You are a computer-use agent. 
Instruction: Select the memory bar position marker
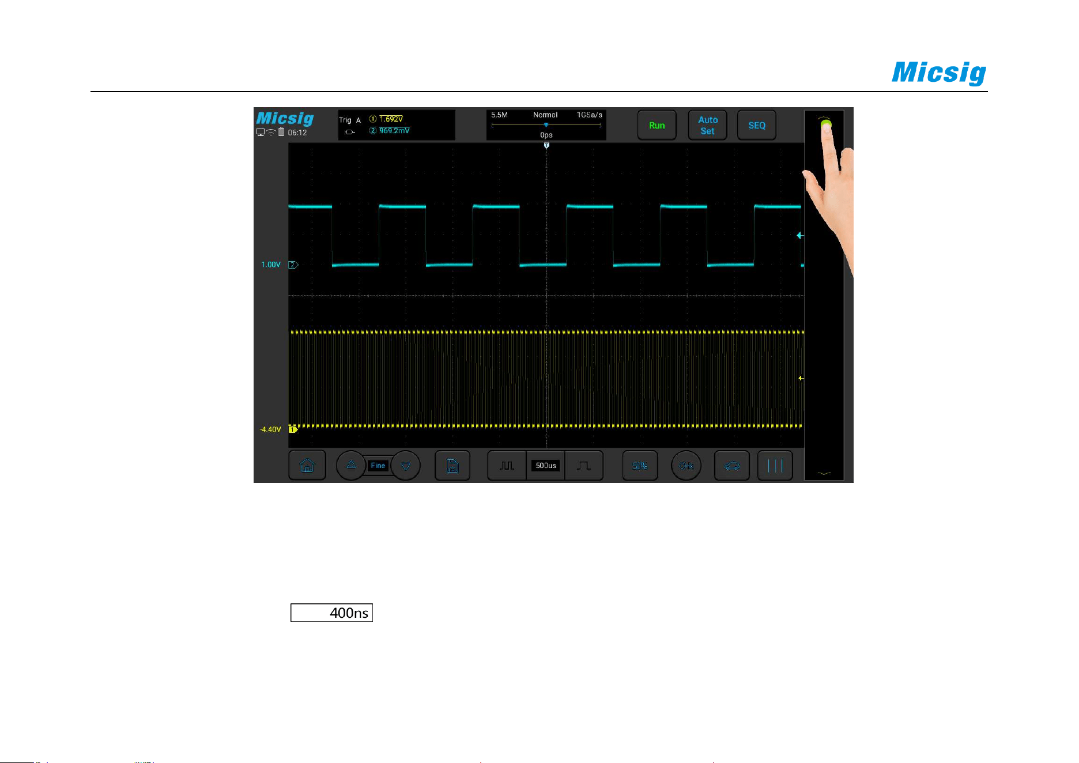click(x=546, y=124)
